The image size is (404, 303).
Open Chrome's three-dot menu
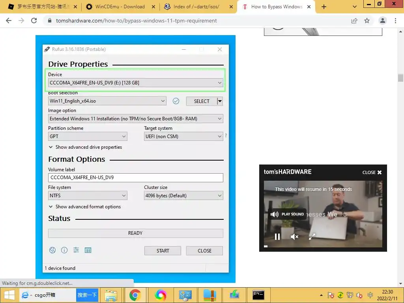[395, 21]
